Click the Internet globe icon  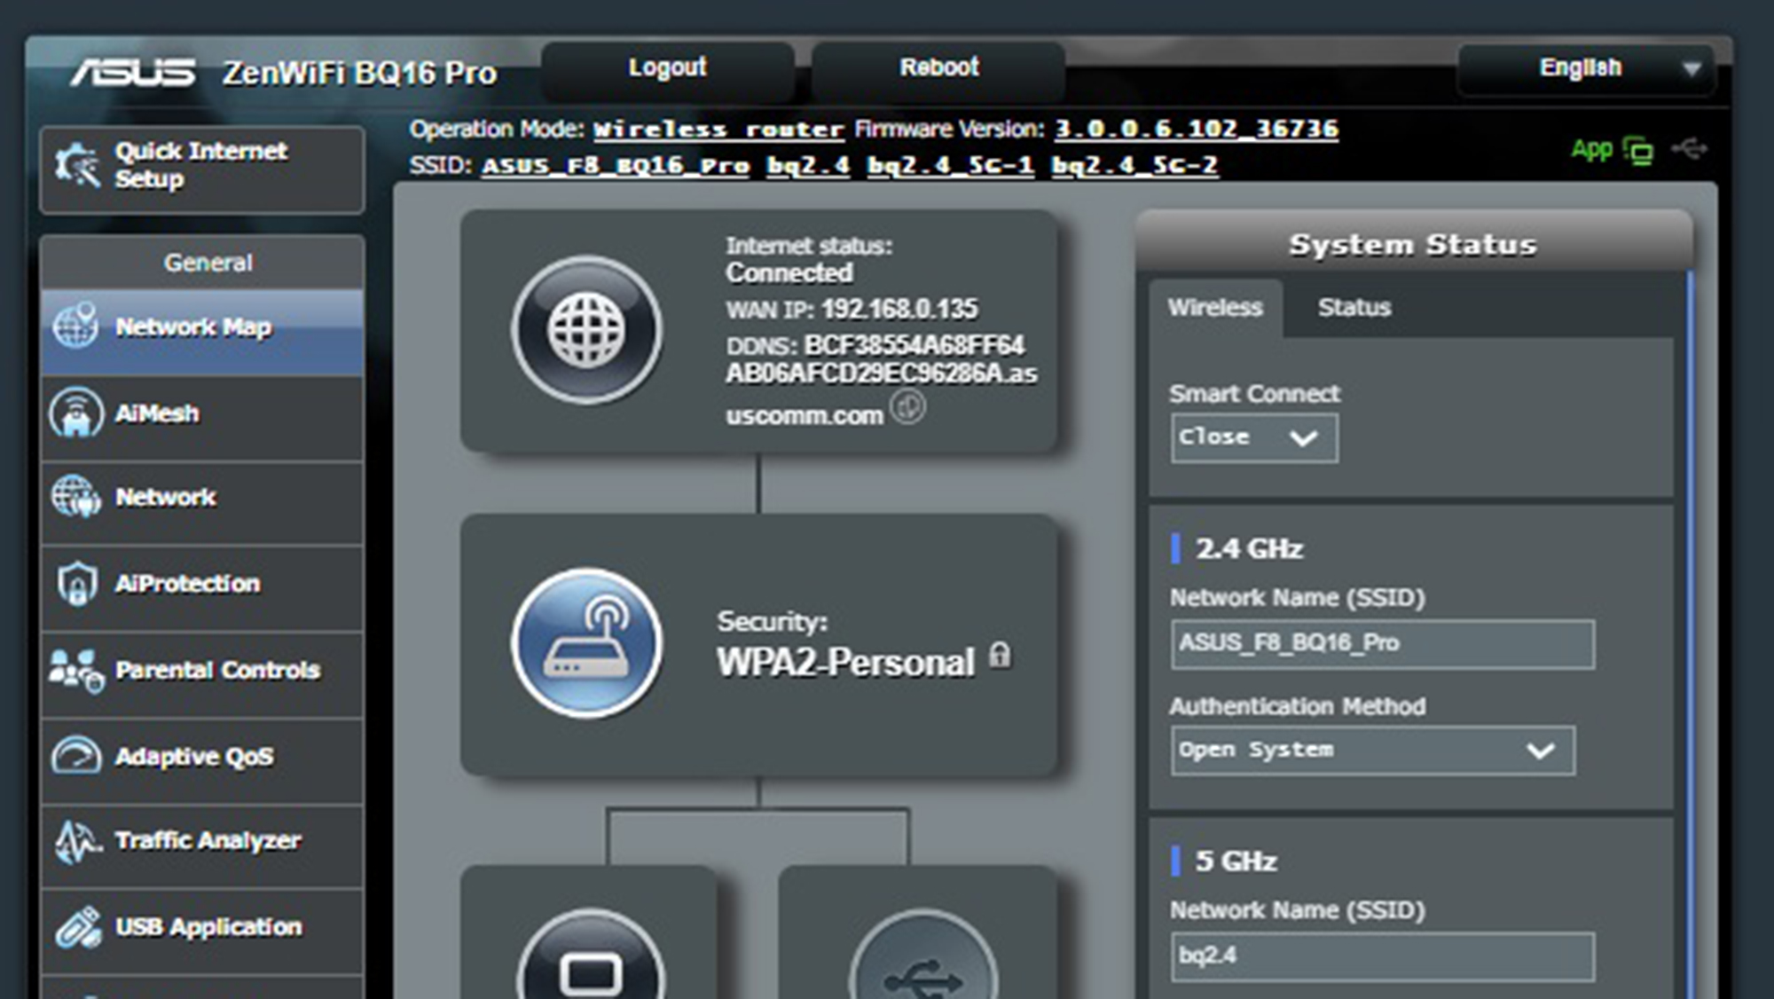tap(586, 330)
